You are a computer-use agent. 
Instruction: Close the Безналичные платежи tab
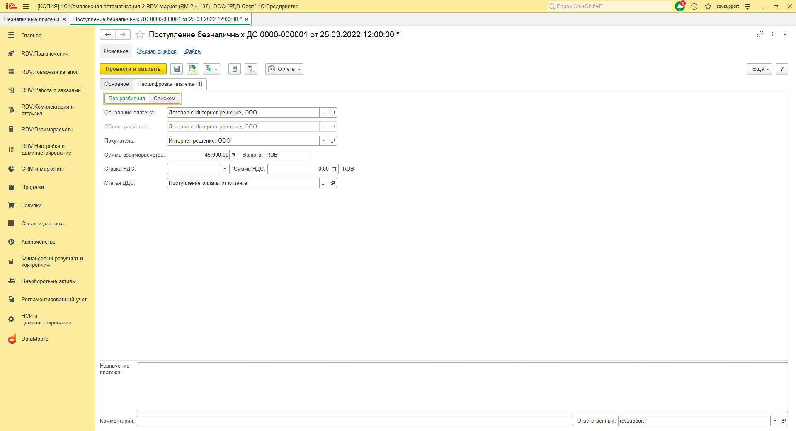[x=64, y=19]
